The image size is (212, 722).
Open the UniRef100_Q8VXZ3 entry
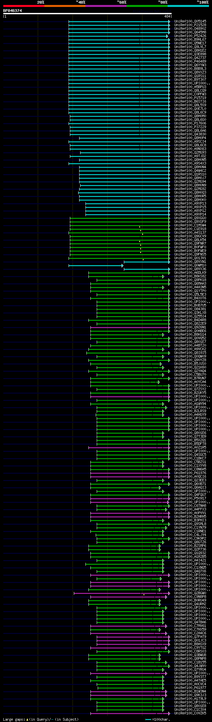[x=190, y=72]
